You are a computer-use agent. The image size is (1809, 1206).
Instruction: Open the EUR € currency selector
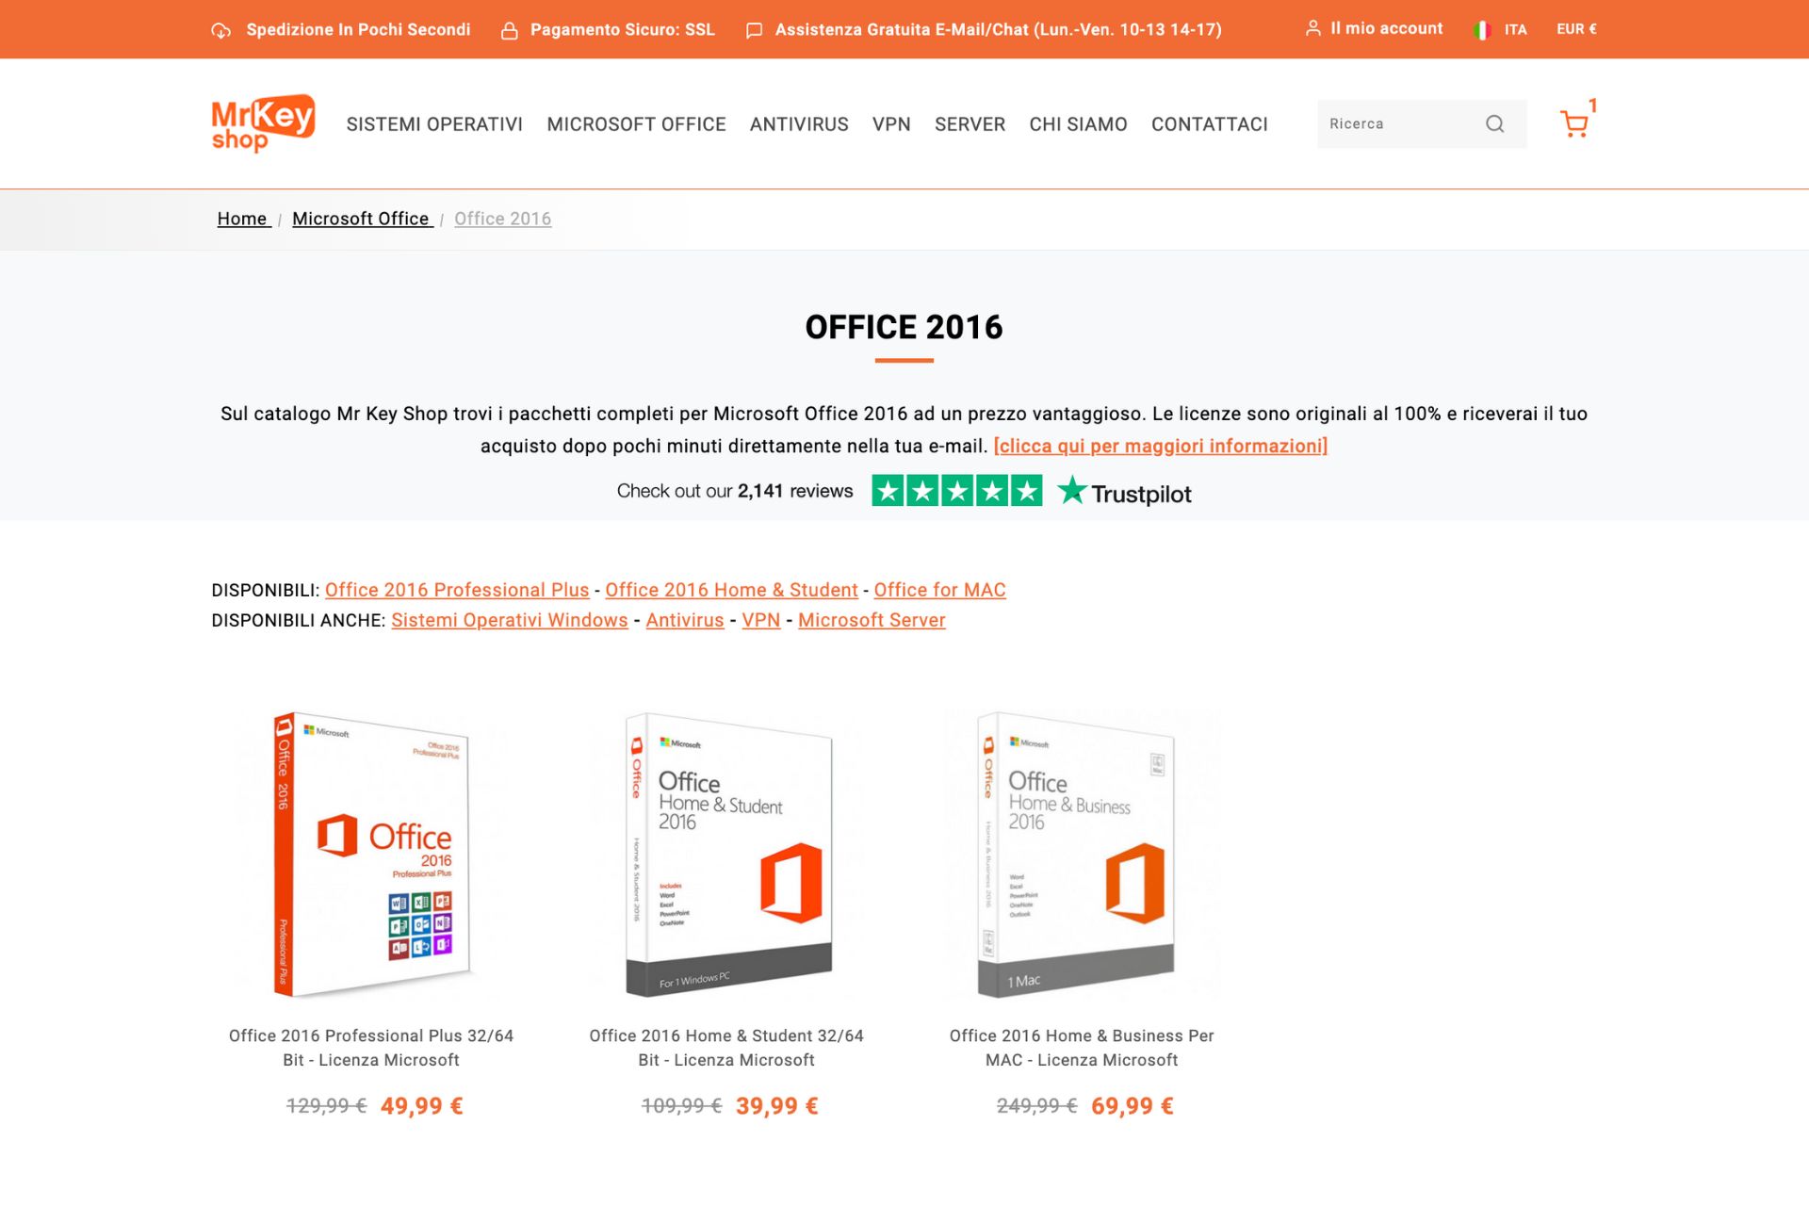[1576, 29]
